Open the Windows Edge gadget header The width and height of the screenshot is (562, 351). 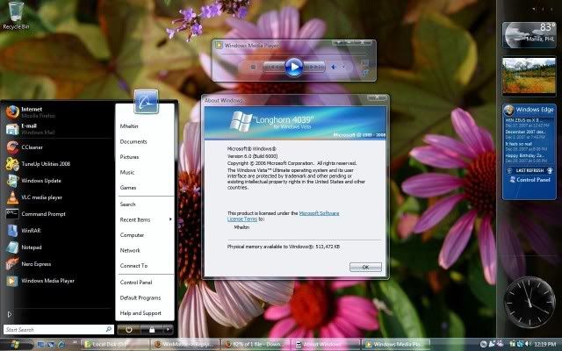click(x=529, y=110)
